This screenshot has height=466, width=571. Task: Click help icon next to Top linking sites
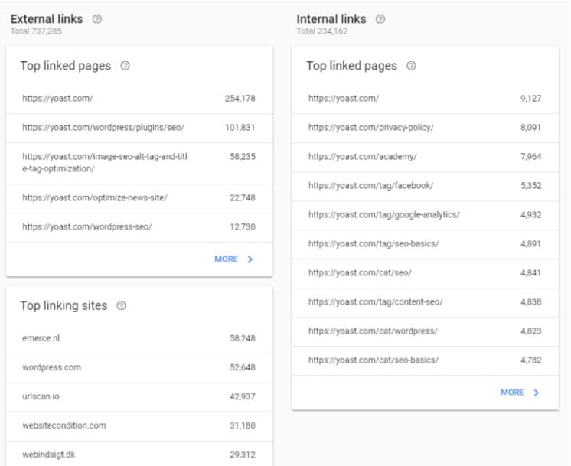pyautogui.click(x=121, y=305)
